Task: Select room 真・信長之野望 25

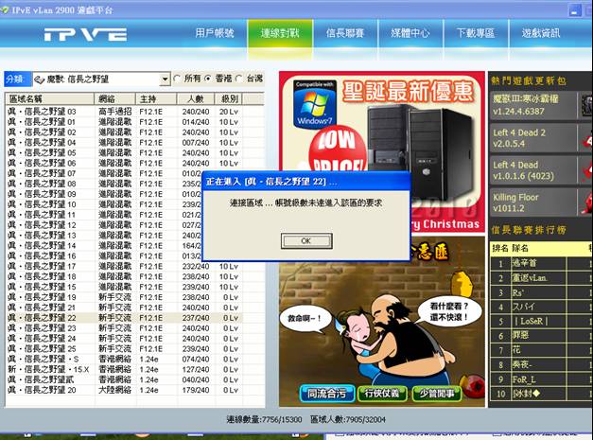Action: tap(124, 349)
